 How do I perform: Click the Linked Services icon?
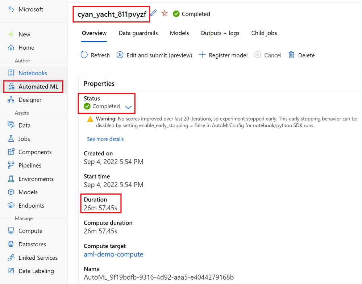[11, 258]
